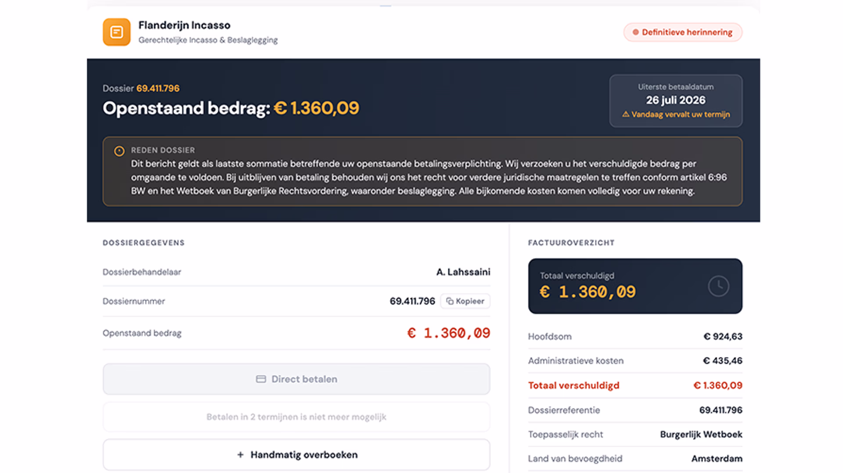Select the Uiterste betaaldatum 26 juli 2026 box
This screenshot has height=473, width=843.
(x=676, y=101)
